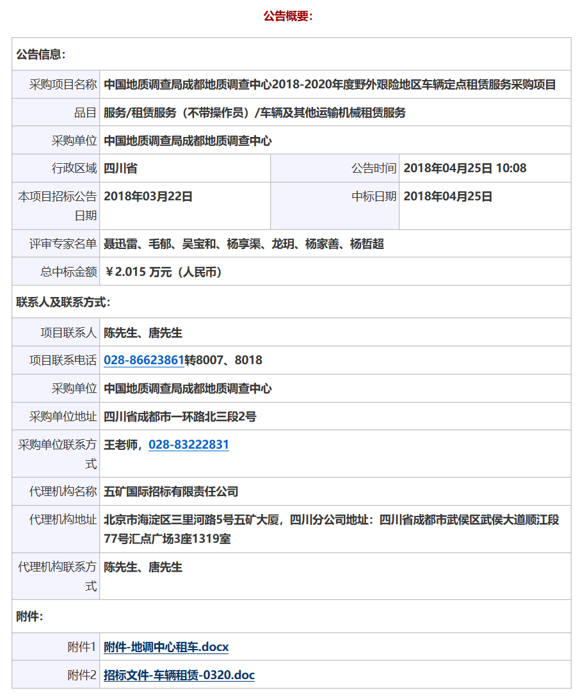Click the 本项目招标公告日期 label
The height and width of the screenshot is (697, 587).
[x=57, y=206]
